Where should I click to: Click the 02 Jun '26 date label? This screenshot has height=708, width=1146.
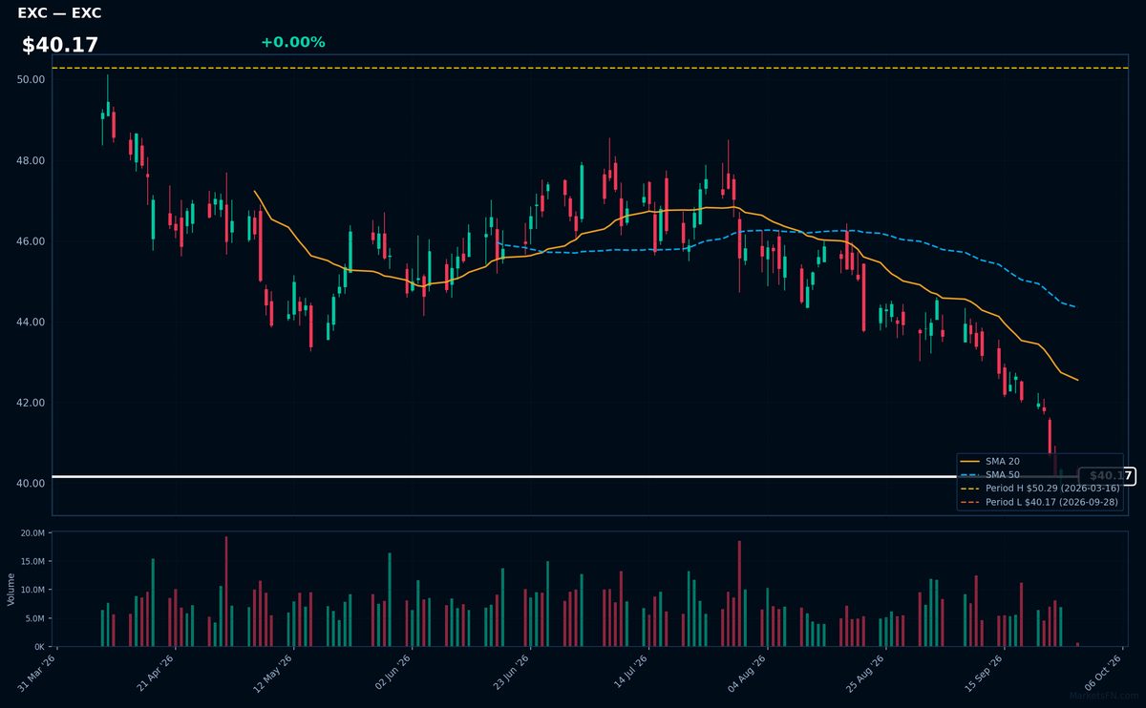pyautogui.click(x=393, y=673)
